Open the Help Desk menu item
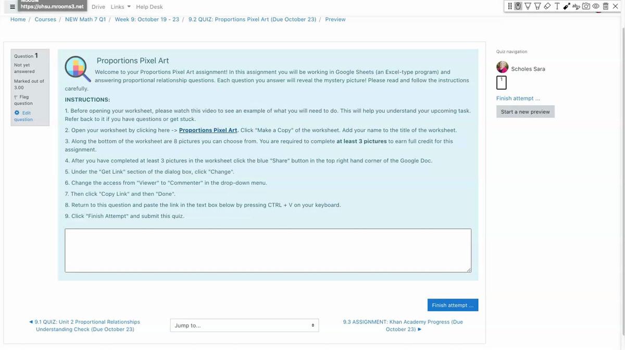This screenshot has width=625, height=350. 149,7
